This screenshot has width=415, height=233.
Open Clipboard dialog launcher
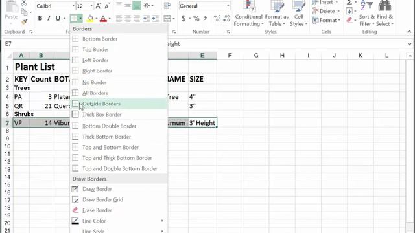click(x=31, y=32)
